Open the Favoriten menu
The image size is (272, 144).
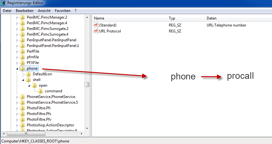(x=62, y=11)
